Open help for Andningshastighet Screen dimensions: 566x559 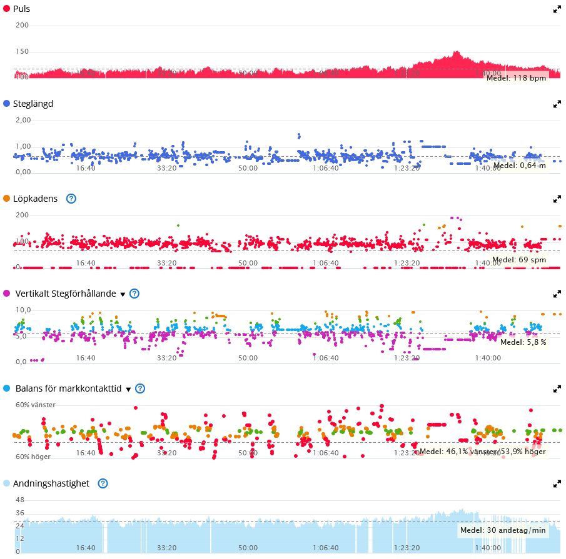click(103, 483)
